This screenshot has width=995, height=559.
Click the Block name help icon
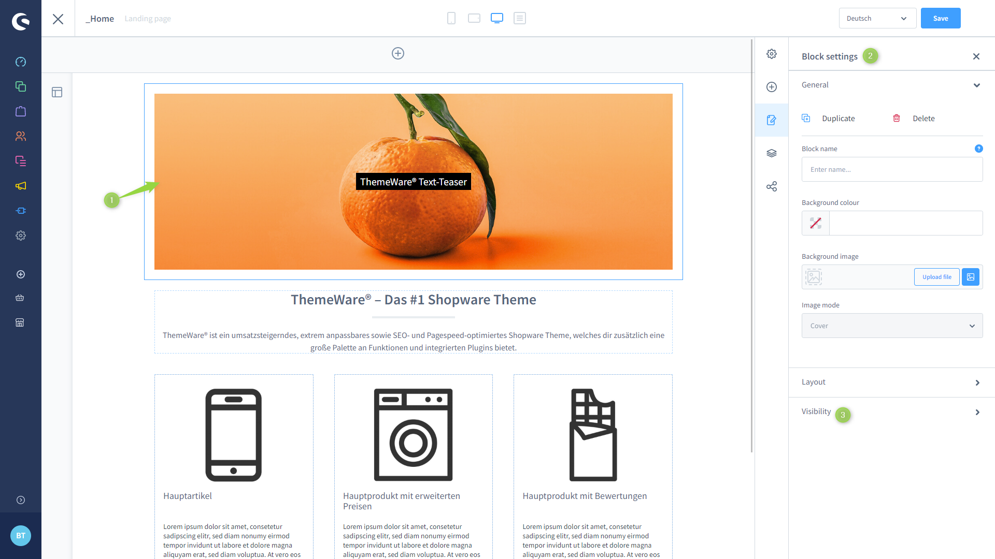(979, 149)
